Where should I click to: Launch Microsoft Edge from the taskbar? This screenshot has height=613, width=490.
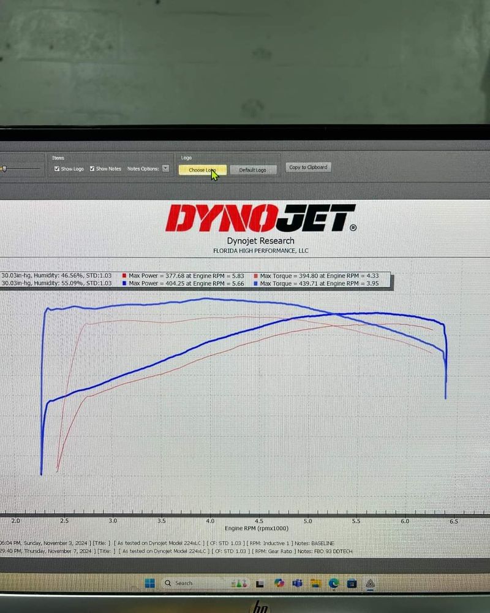tap(334, 583)
